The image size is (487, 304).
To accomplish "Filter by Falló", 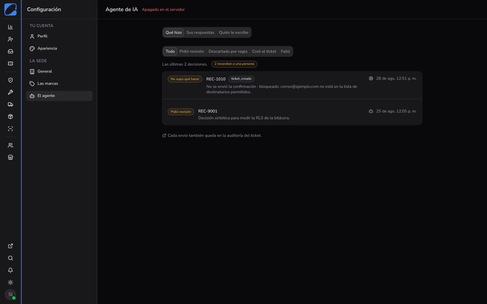I will point(285,51).
